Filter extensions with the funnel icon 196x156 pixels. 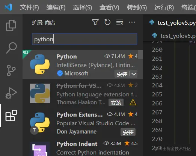(x=95, y=22)
